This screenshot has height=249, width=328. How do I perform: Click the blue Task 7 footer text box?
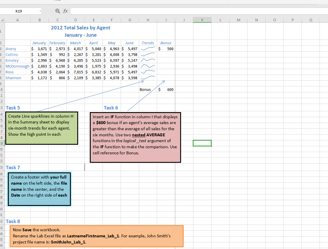click(x=39, y=189)
